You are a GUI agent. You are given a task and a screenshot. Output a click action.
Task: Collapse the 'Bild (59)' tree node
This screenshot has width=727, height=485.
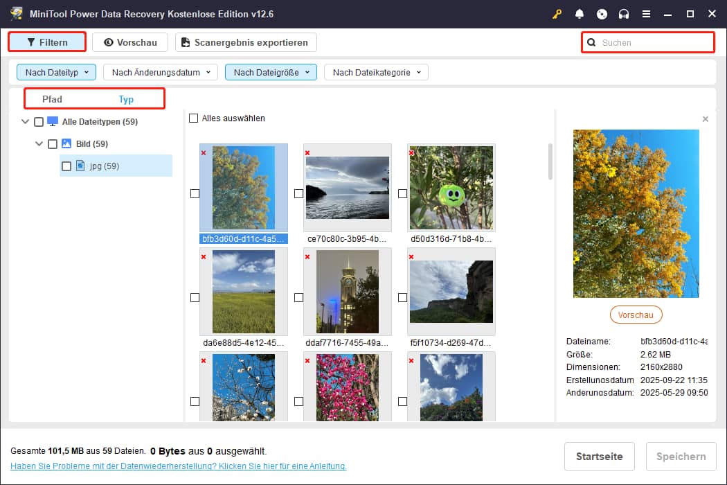pyautogui.click(x=39, y=144)
